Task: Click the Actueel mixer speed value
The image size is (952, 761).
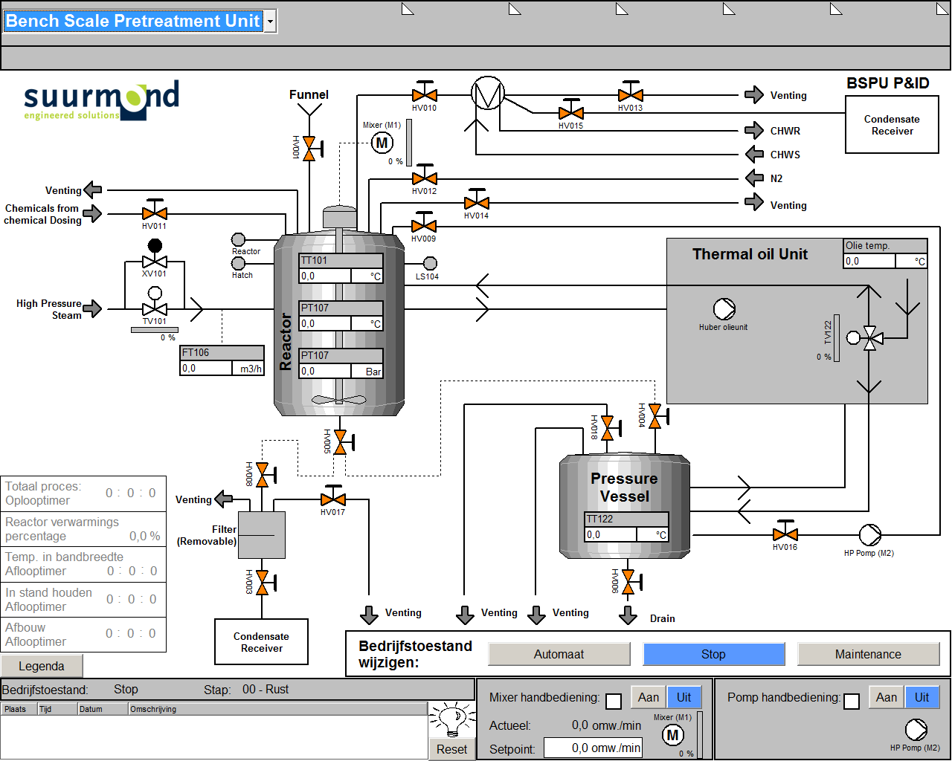Action: (606, 725)
